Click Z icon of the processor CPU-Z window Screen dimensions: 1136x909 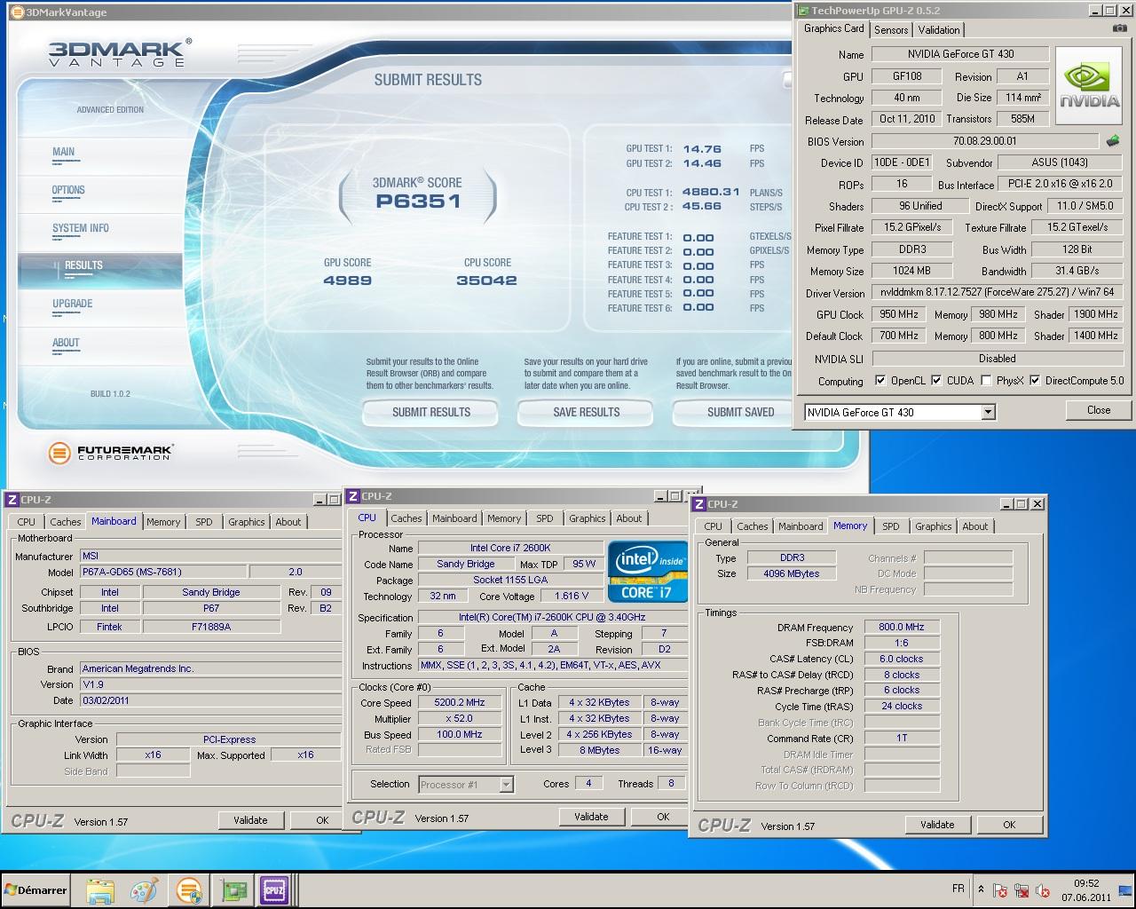(x=353, y=496)
